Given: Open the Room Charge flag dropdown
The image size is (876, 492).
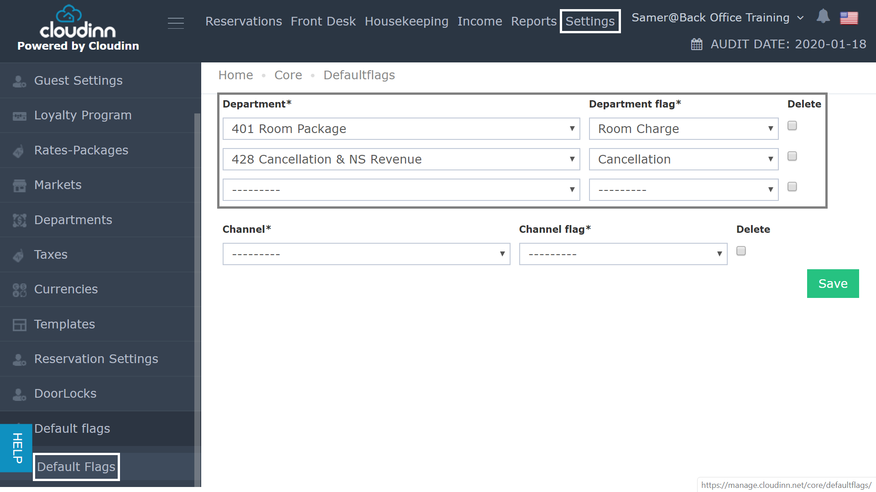Looking at the screenshot, I should pos(683,129).
